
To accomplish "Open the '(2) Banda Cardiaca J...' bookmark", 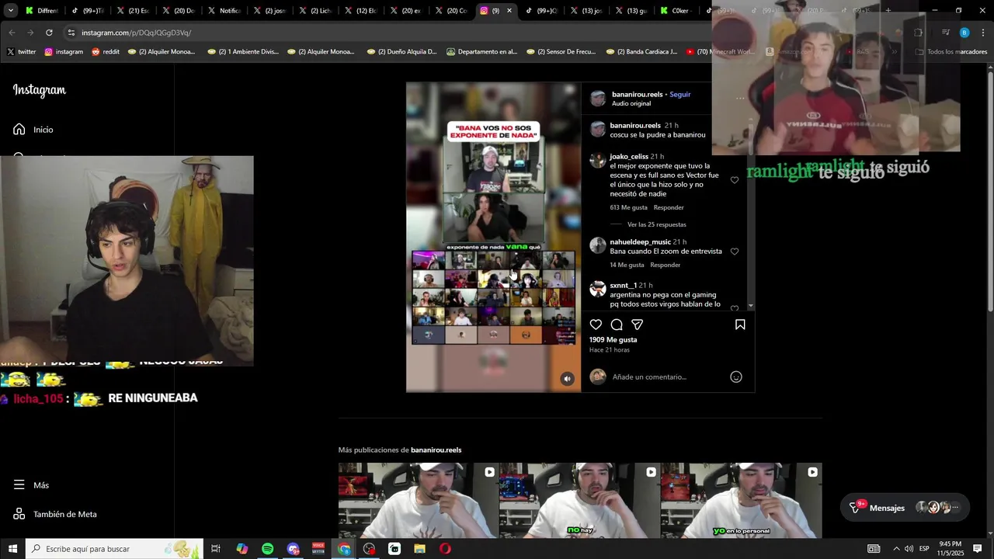I will tap(641, 52).
